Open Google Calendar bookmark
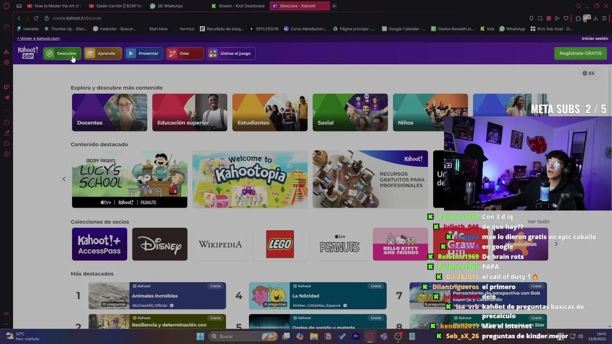 pos(404,29)
